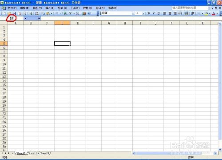
Task: Toggle Italic formatting
Action: pyautogui.click(x=154, y=13)
